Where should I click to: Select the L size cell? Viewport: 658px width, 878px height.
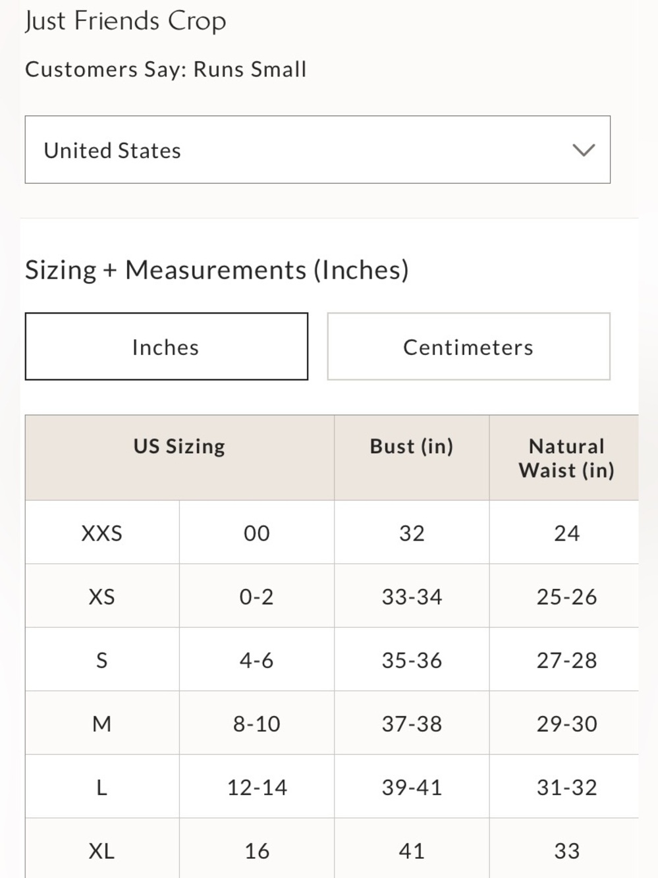coord(102,786)
